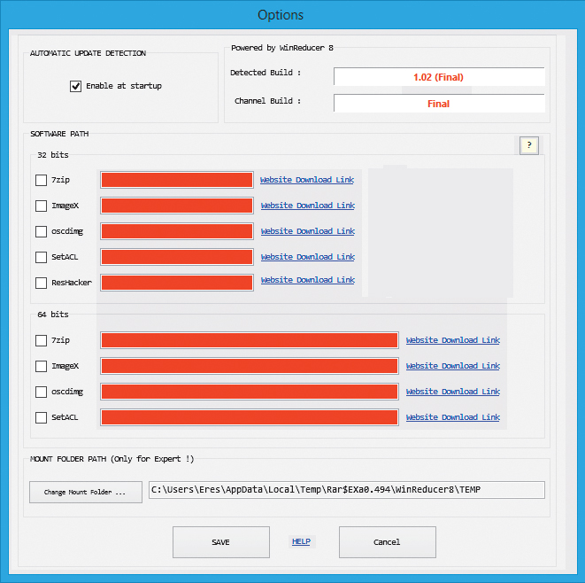Image resolution: width=585 pixels, height=583 pixels.
Task: Follow 64 bits ImageX Website Download Link
Action: (452, 366)
